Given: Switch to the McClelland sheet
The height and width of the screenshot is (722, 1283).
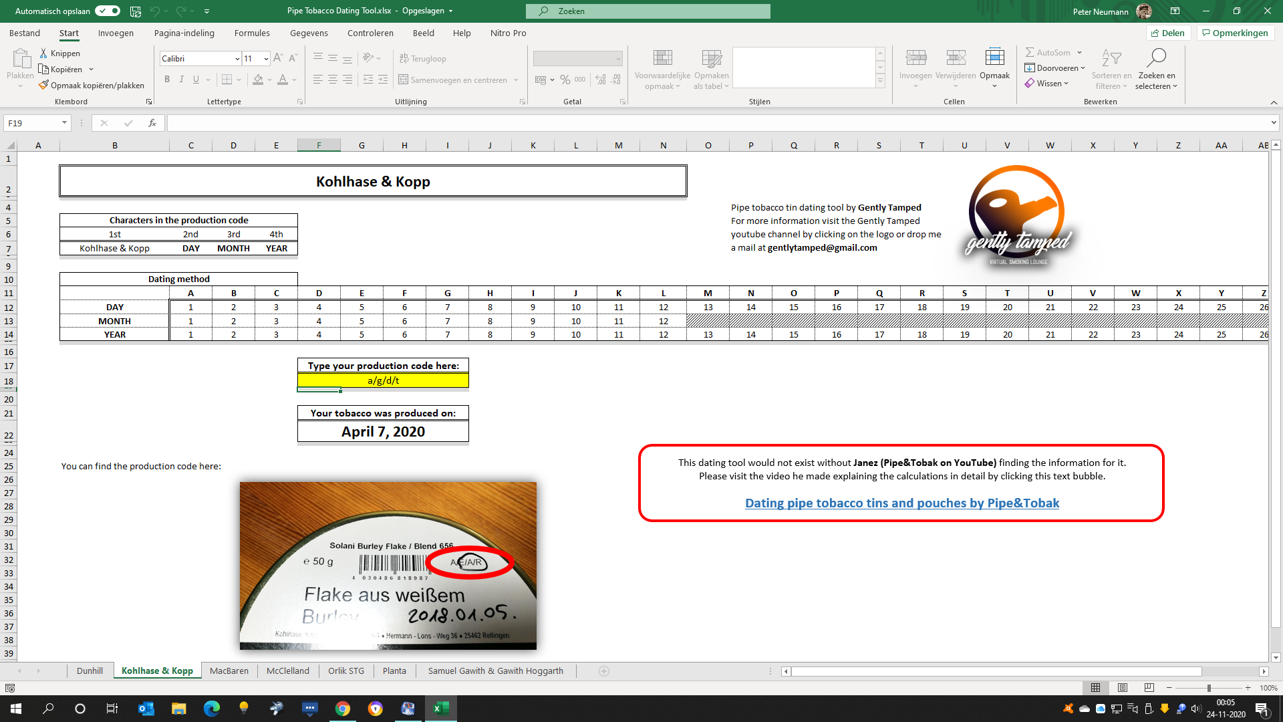Looking at the screenshot, I should click(x=287, y=671).
